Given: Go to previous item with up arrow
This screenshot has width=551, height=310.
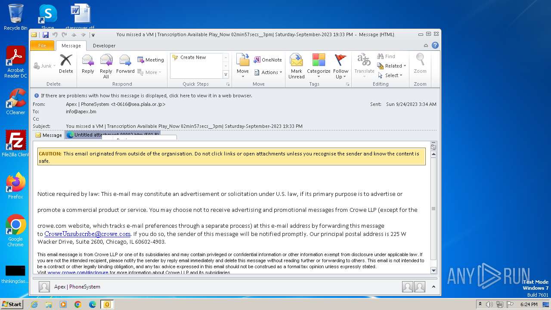Looking at the screenshot, I should coord(74,35).
